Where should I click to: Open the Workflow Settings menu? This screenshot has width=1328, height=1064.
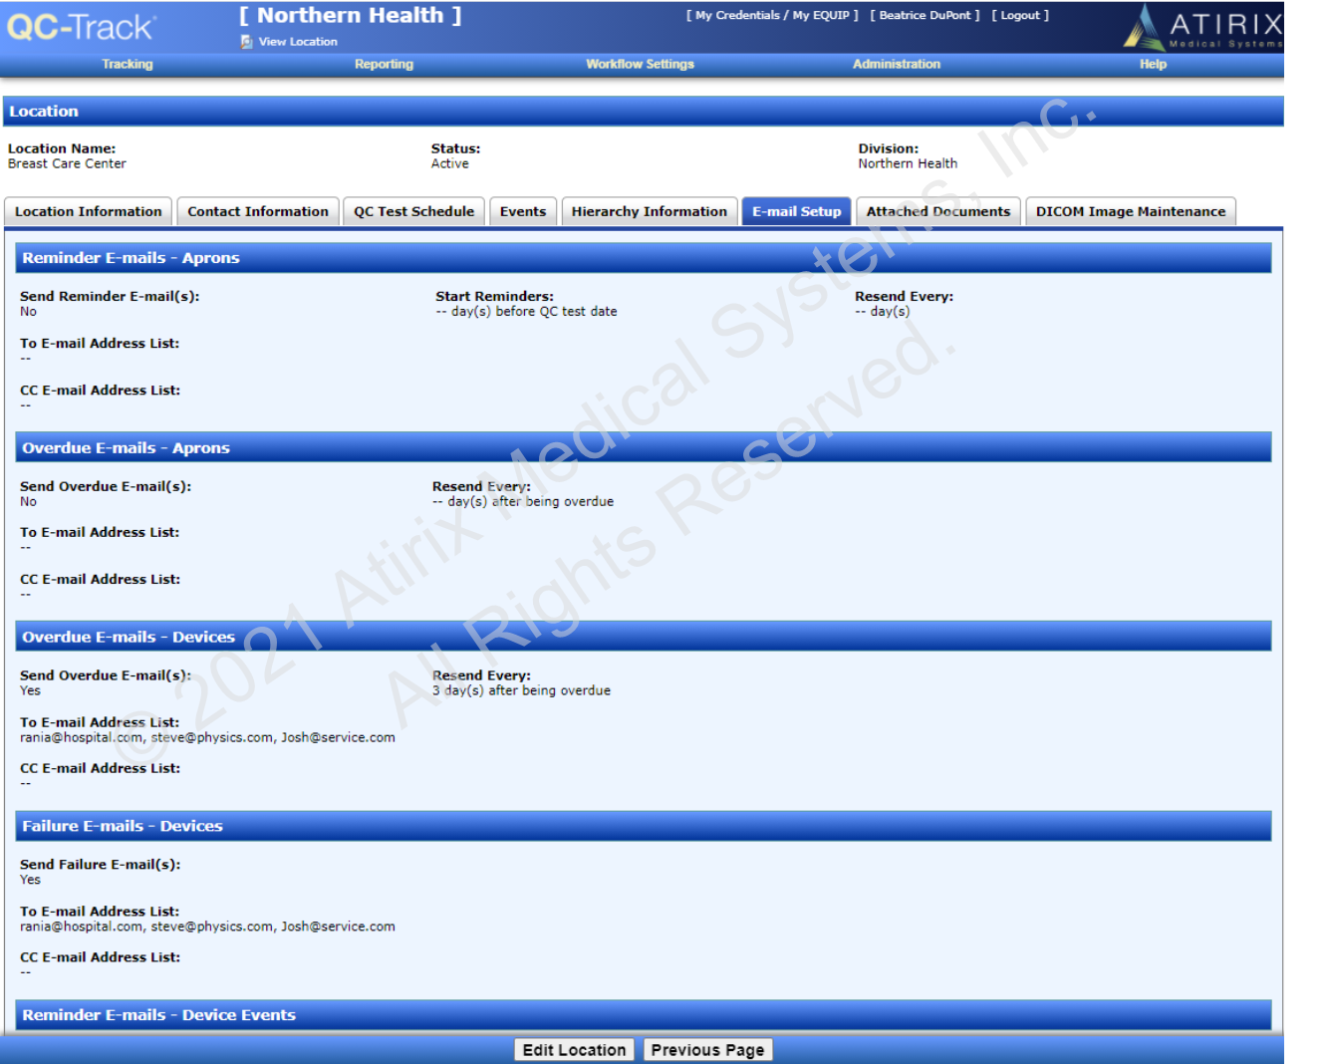[x=640, y=64]
